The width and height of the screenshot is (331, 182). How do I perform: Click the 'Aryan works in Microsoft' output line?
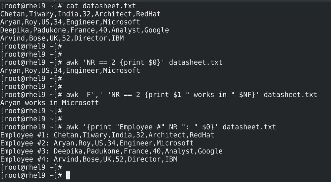(49, 103)
